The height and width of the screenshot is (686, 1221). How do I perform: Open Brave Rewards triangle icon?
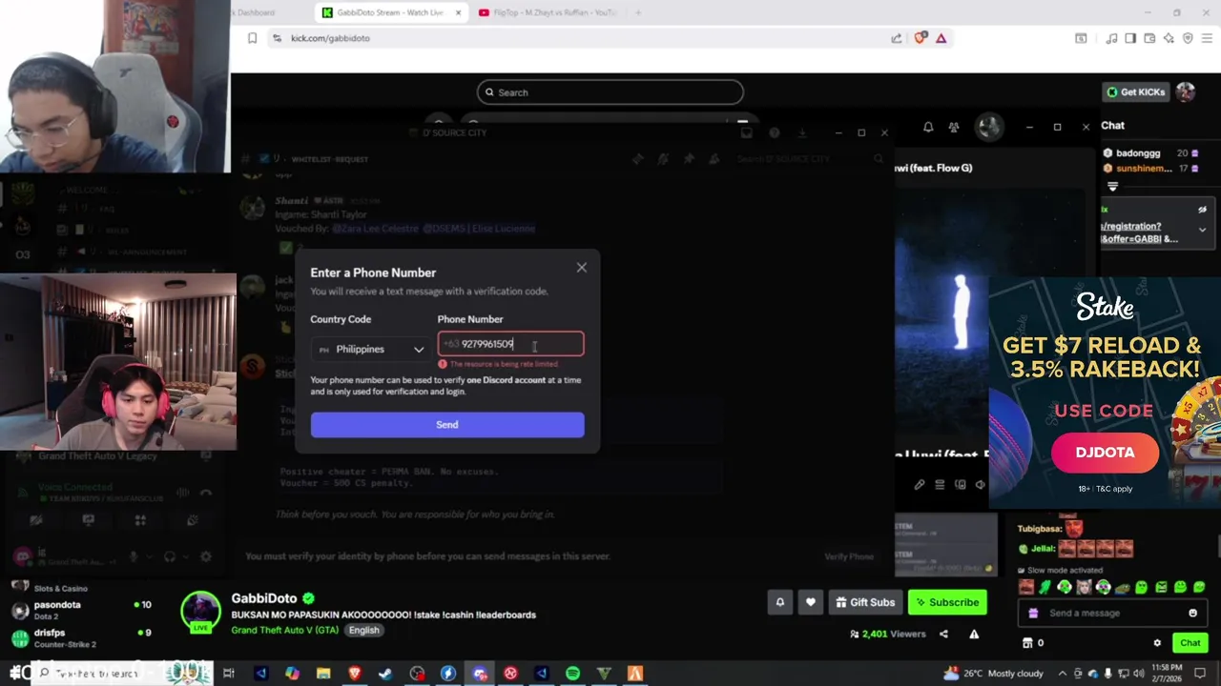(x=942, y=38)
